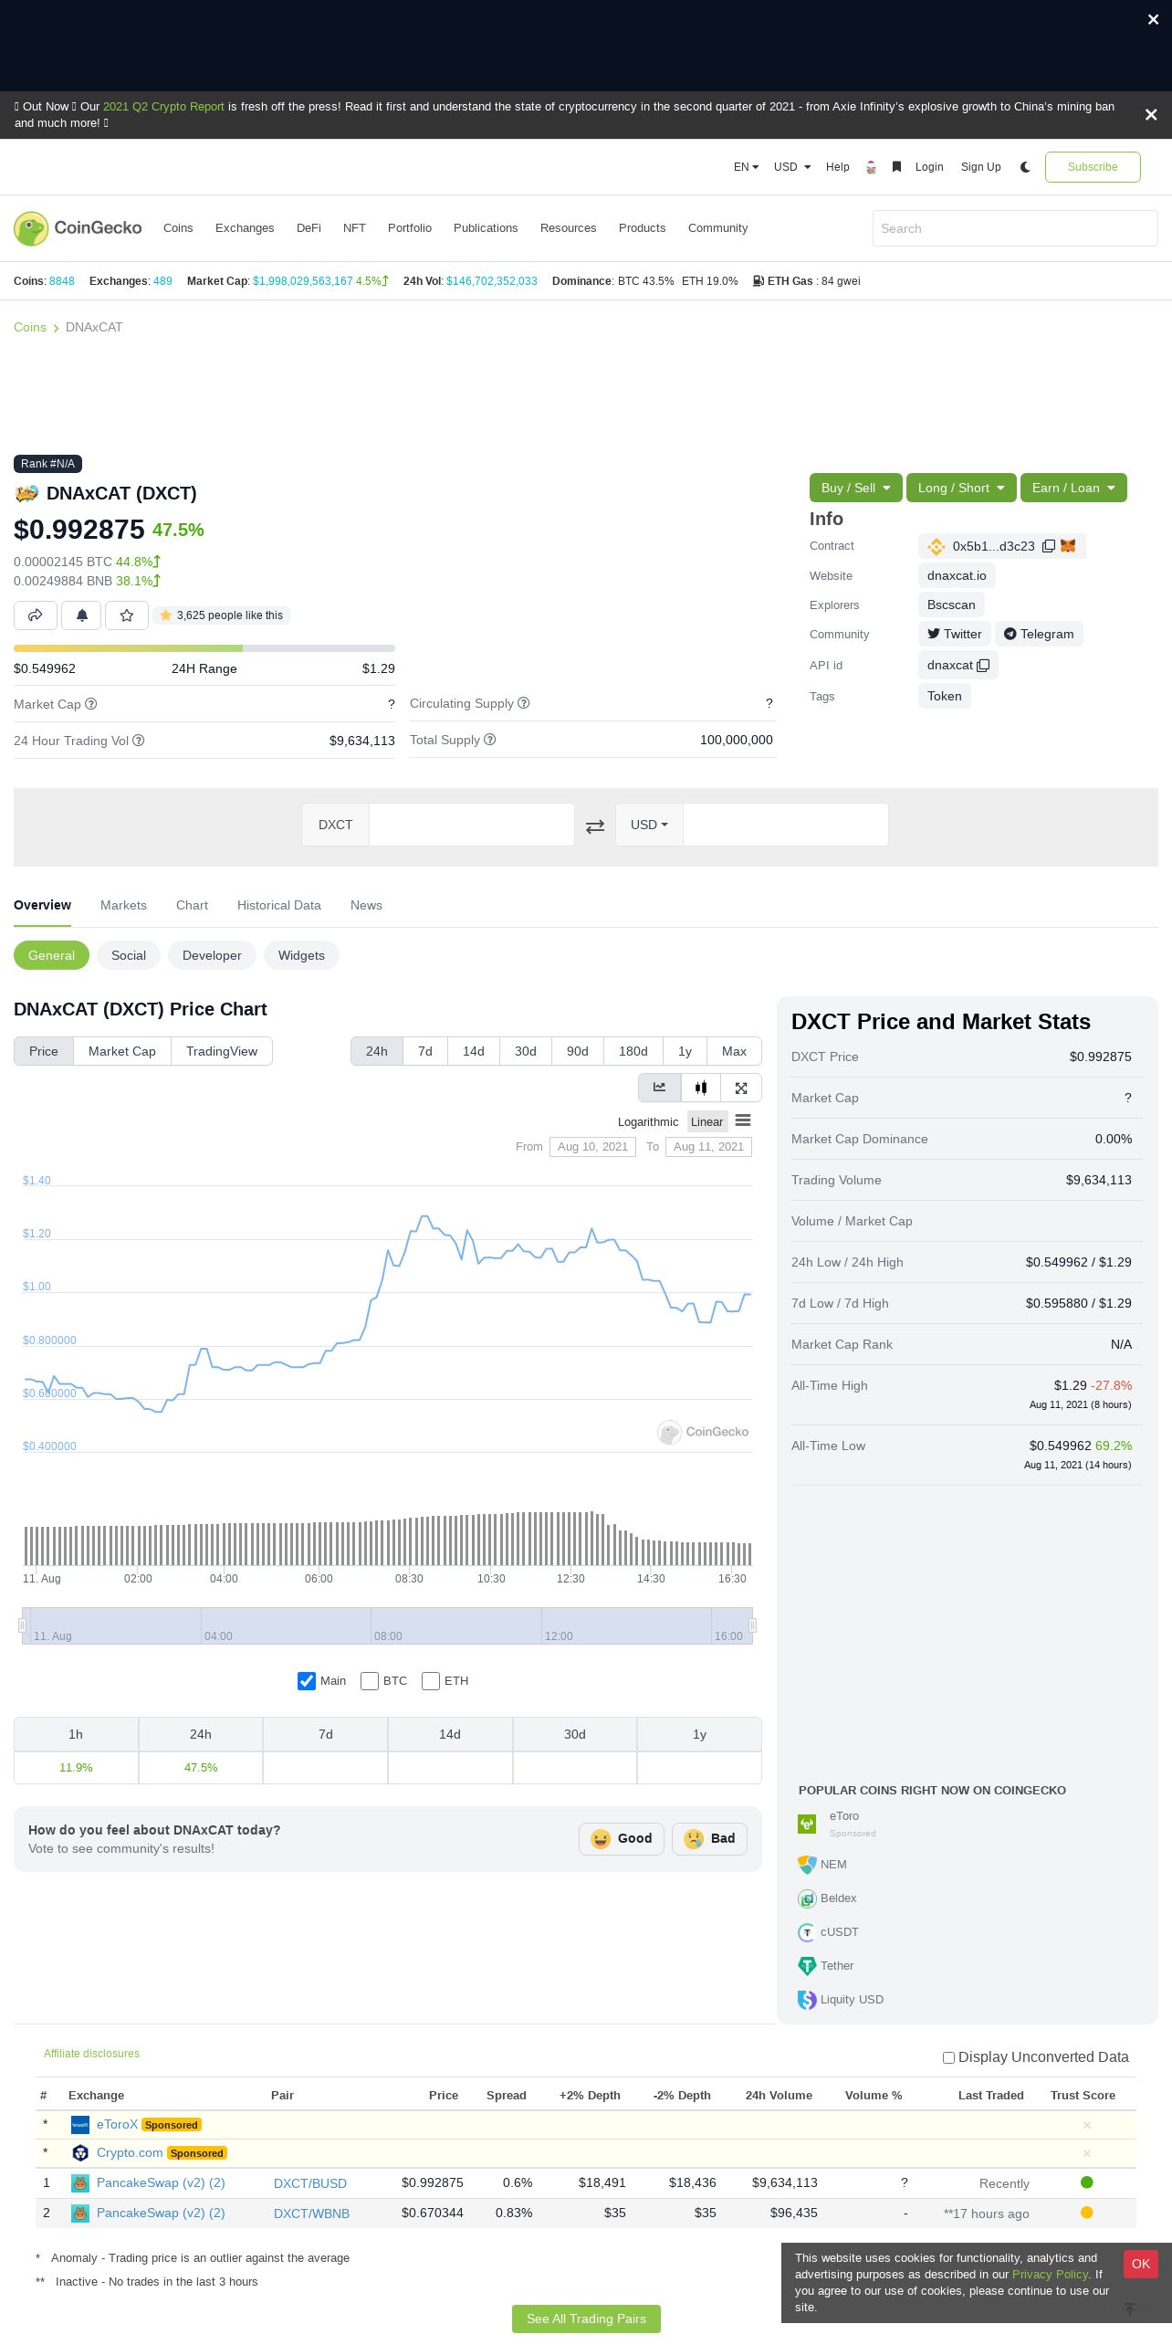Open the Historical Data tab
1172x2345 pixels.
279,906
